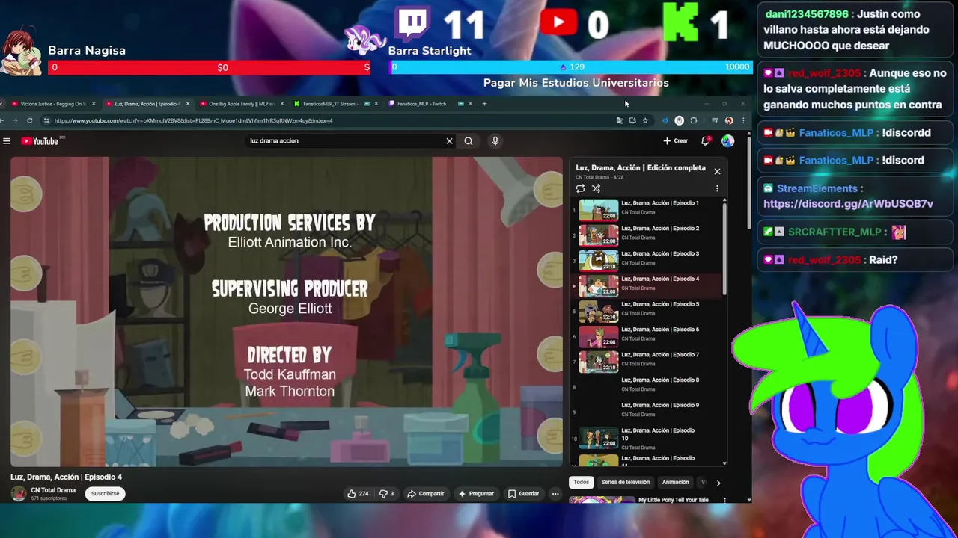Click the video player showing credits

click(x=287, y=312)
